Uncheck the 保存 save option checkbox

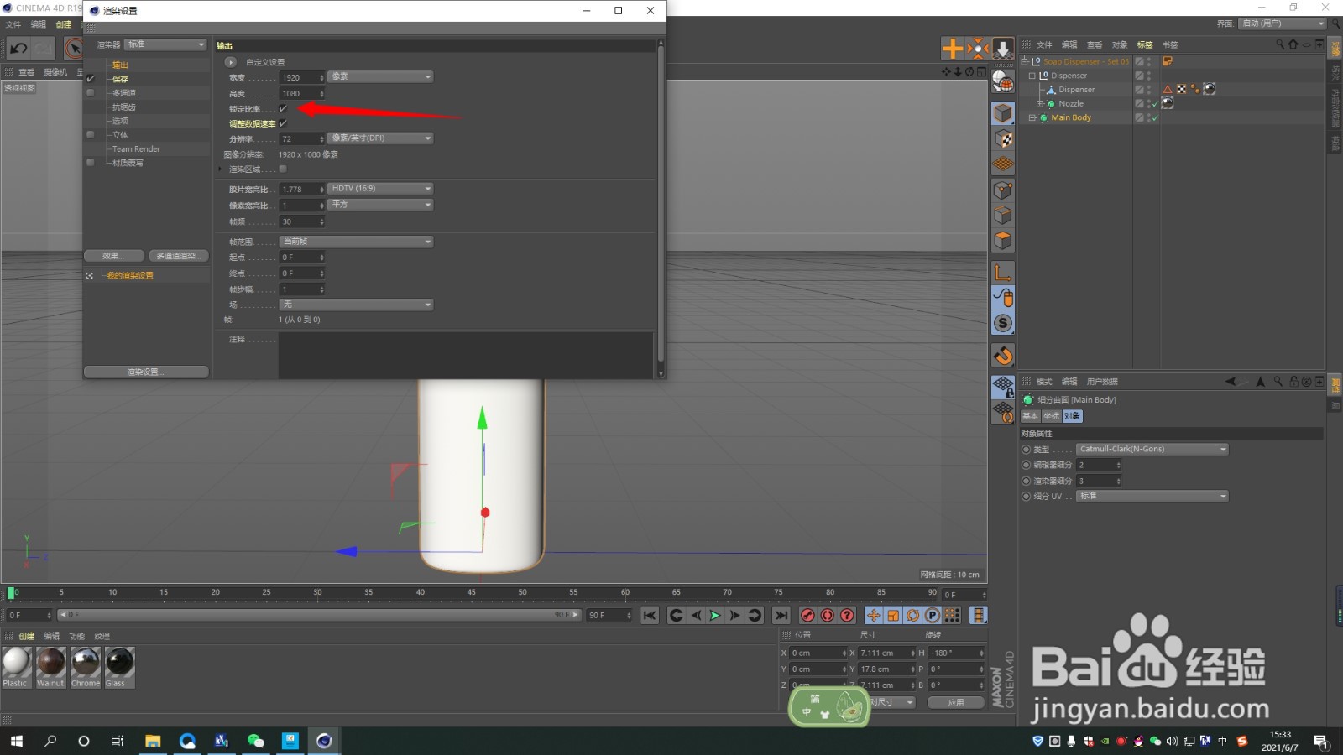pos(91,79)
